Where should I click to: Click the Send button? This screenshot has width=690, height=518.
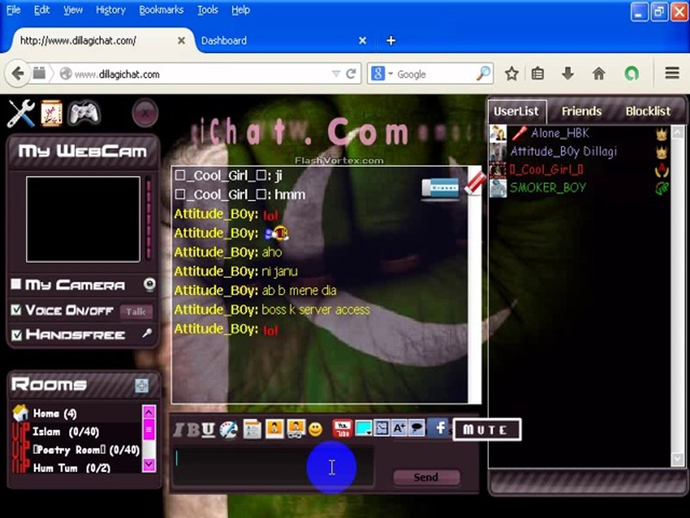(426, 477)
